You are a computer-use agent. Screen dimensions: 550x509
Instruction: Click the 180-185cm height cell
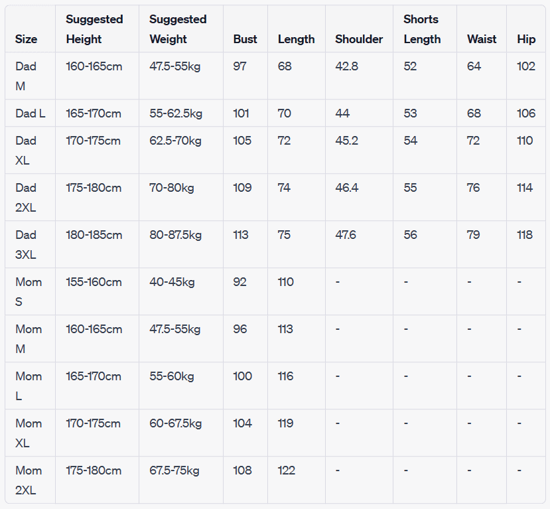click(x=94, y=235)
